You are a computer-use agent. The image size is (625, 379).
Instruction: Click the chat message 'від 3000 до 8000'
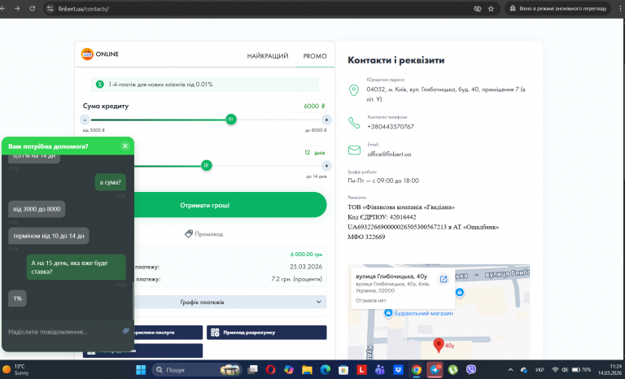(x=37, y=209)
